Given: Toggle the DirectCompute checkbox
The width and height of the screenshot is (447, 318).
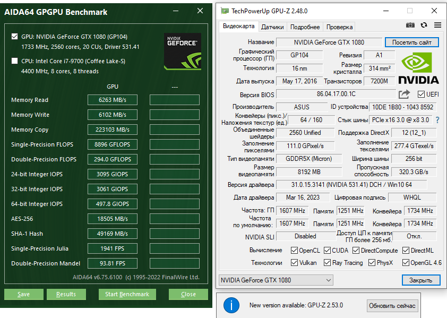Looking at the screenshot, I should pyautogui.click(x=356, y=251).
